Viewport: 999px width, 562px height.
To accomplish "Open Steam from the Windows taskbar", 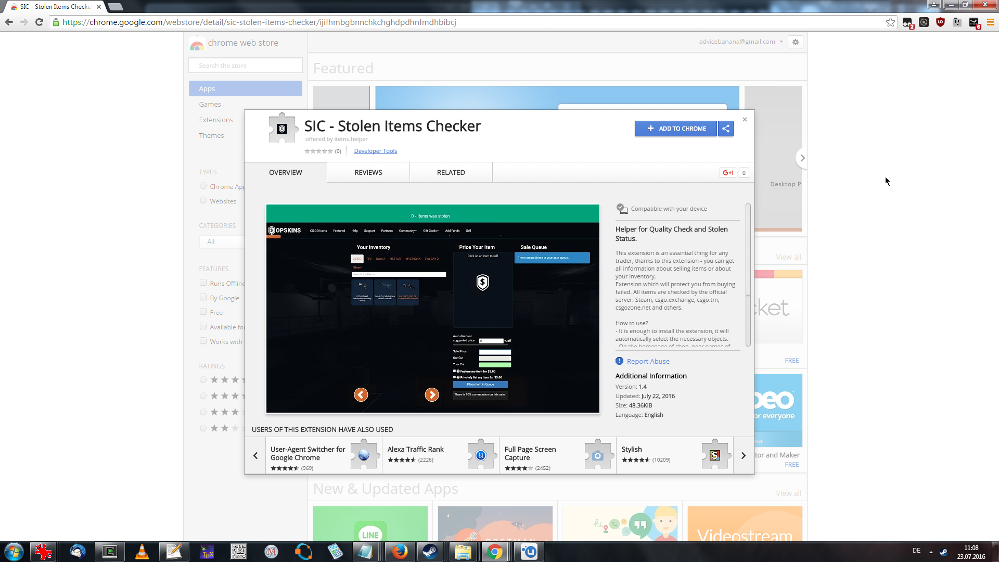I will (x=430, y=552).
